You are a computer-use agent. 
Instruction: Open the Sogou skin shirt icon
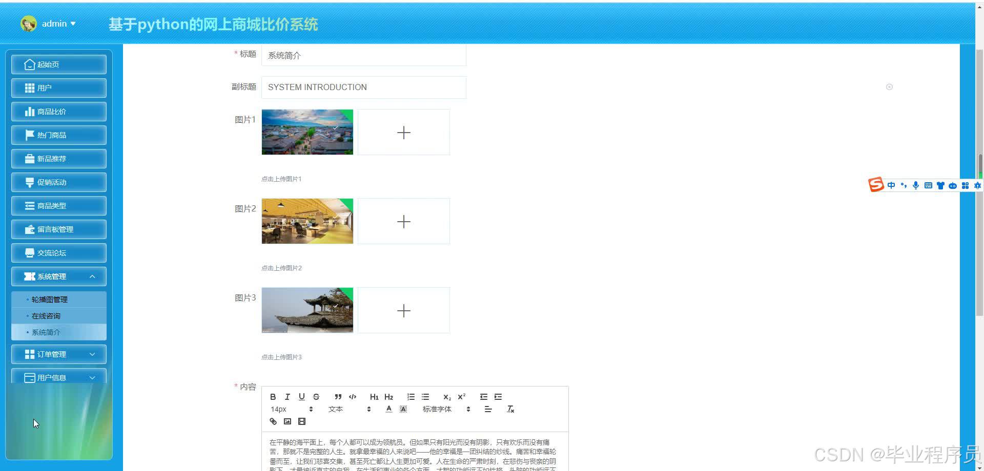coord(940,185)
